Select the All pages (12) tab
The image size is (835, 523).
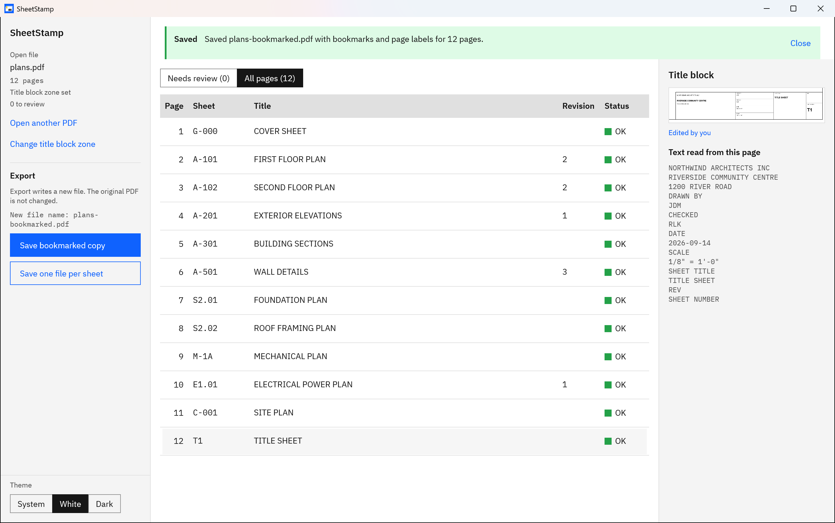270,78
